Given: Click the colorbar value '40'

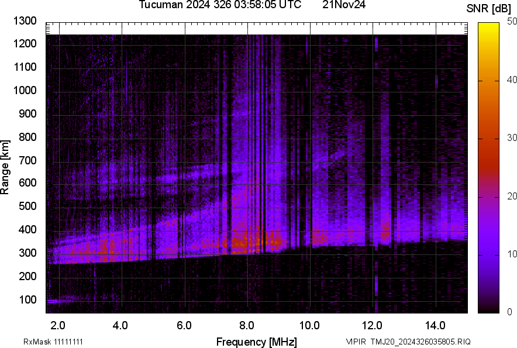Looking at the screenshot, I should 512,80.
